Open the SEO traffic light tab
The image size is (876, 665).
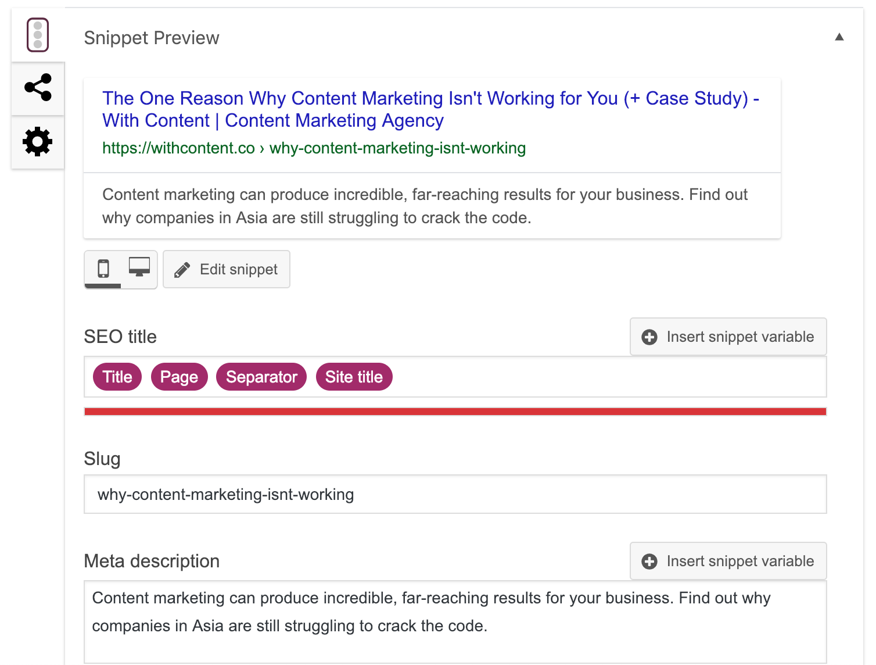click(x=38, y=35)
